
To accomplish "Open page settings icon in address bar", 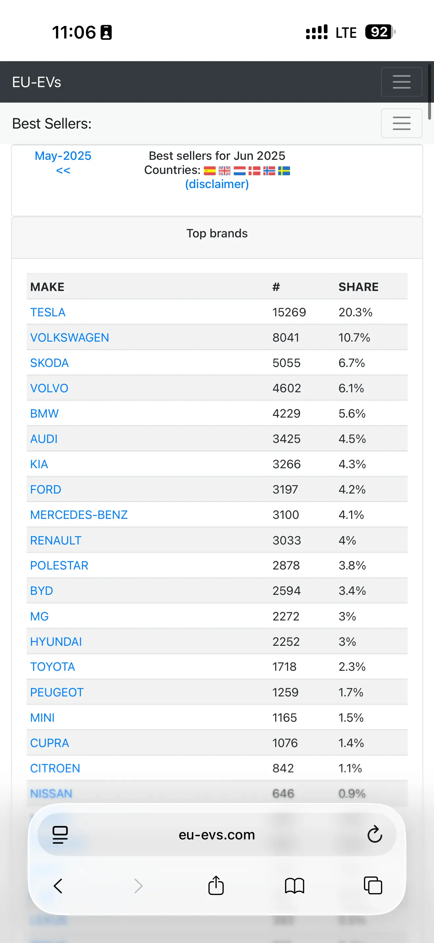I will [60, 834].
